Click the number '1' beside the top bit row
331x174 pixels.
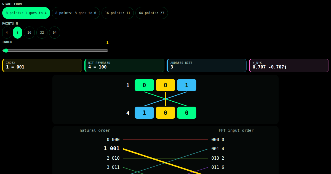(128, 85)
